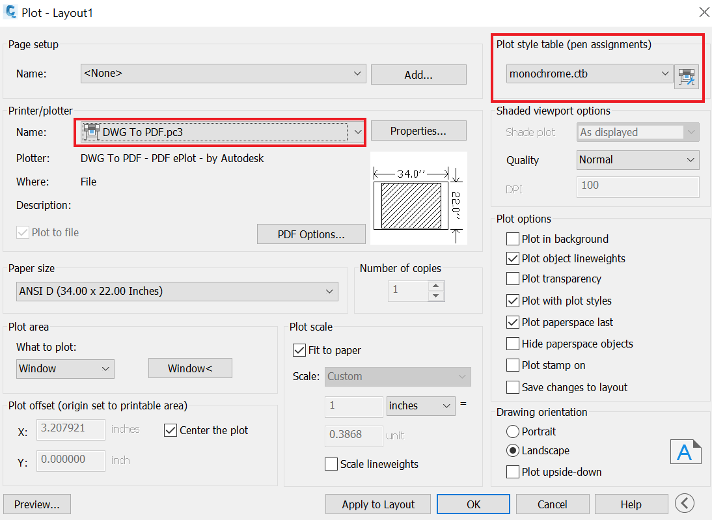Close the Plot - Layout1 dialog

pos(704,12)
